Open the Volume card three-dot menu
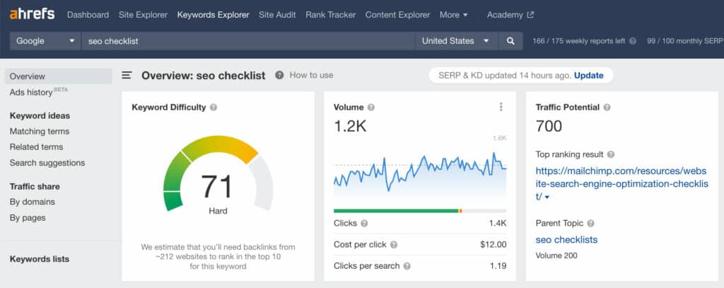Image resolution: width=724 pixels, height=288 pixels. coord(501,107)
